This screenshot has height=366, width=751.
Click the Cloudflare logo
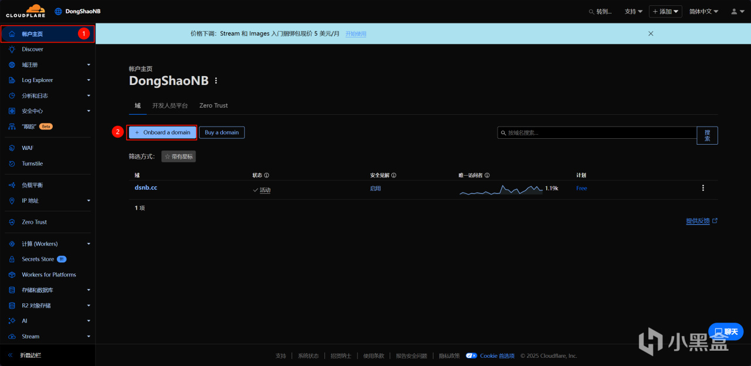click(25, 11)
